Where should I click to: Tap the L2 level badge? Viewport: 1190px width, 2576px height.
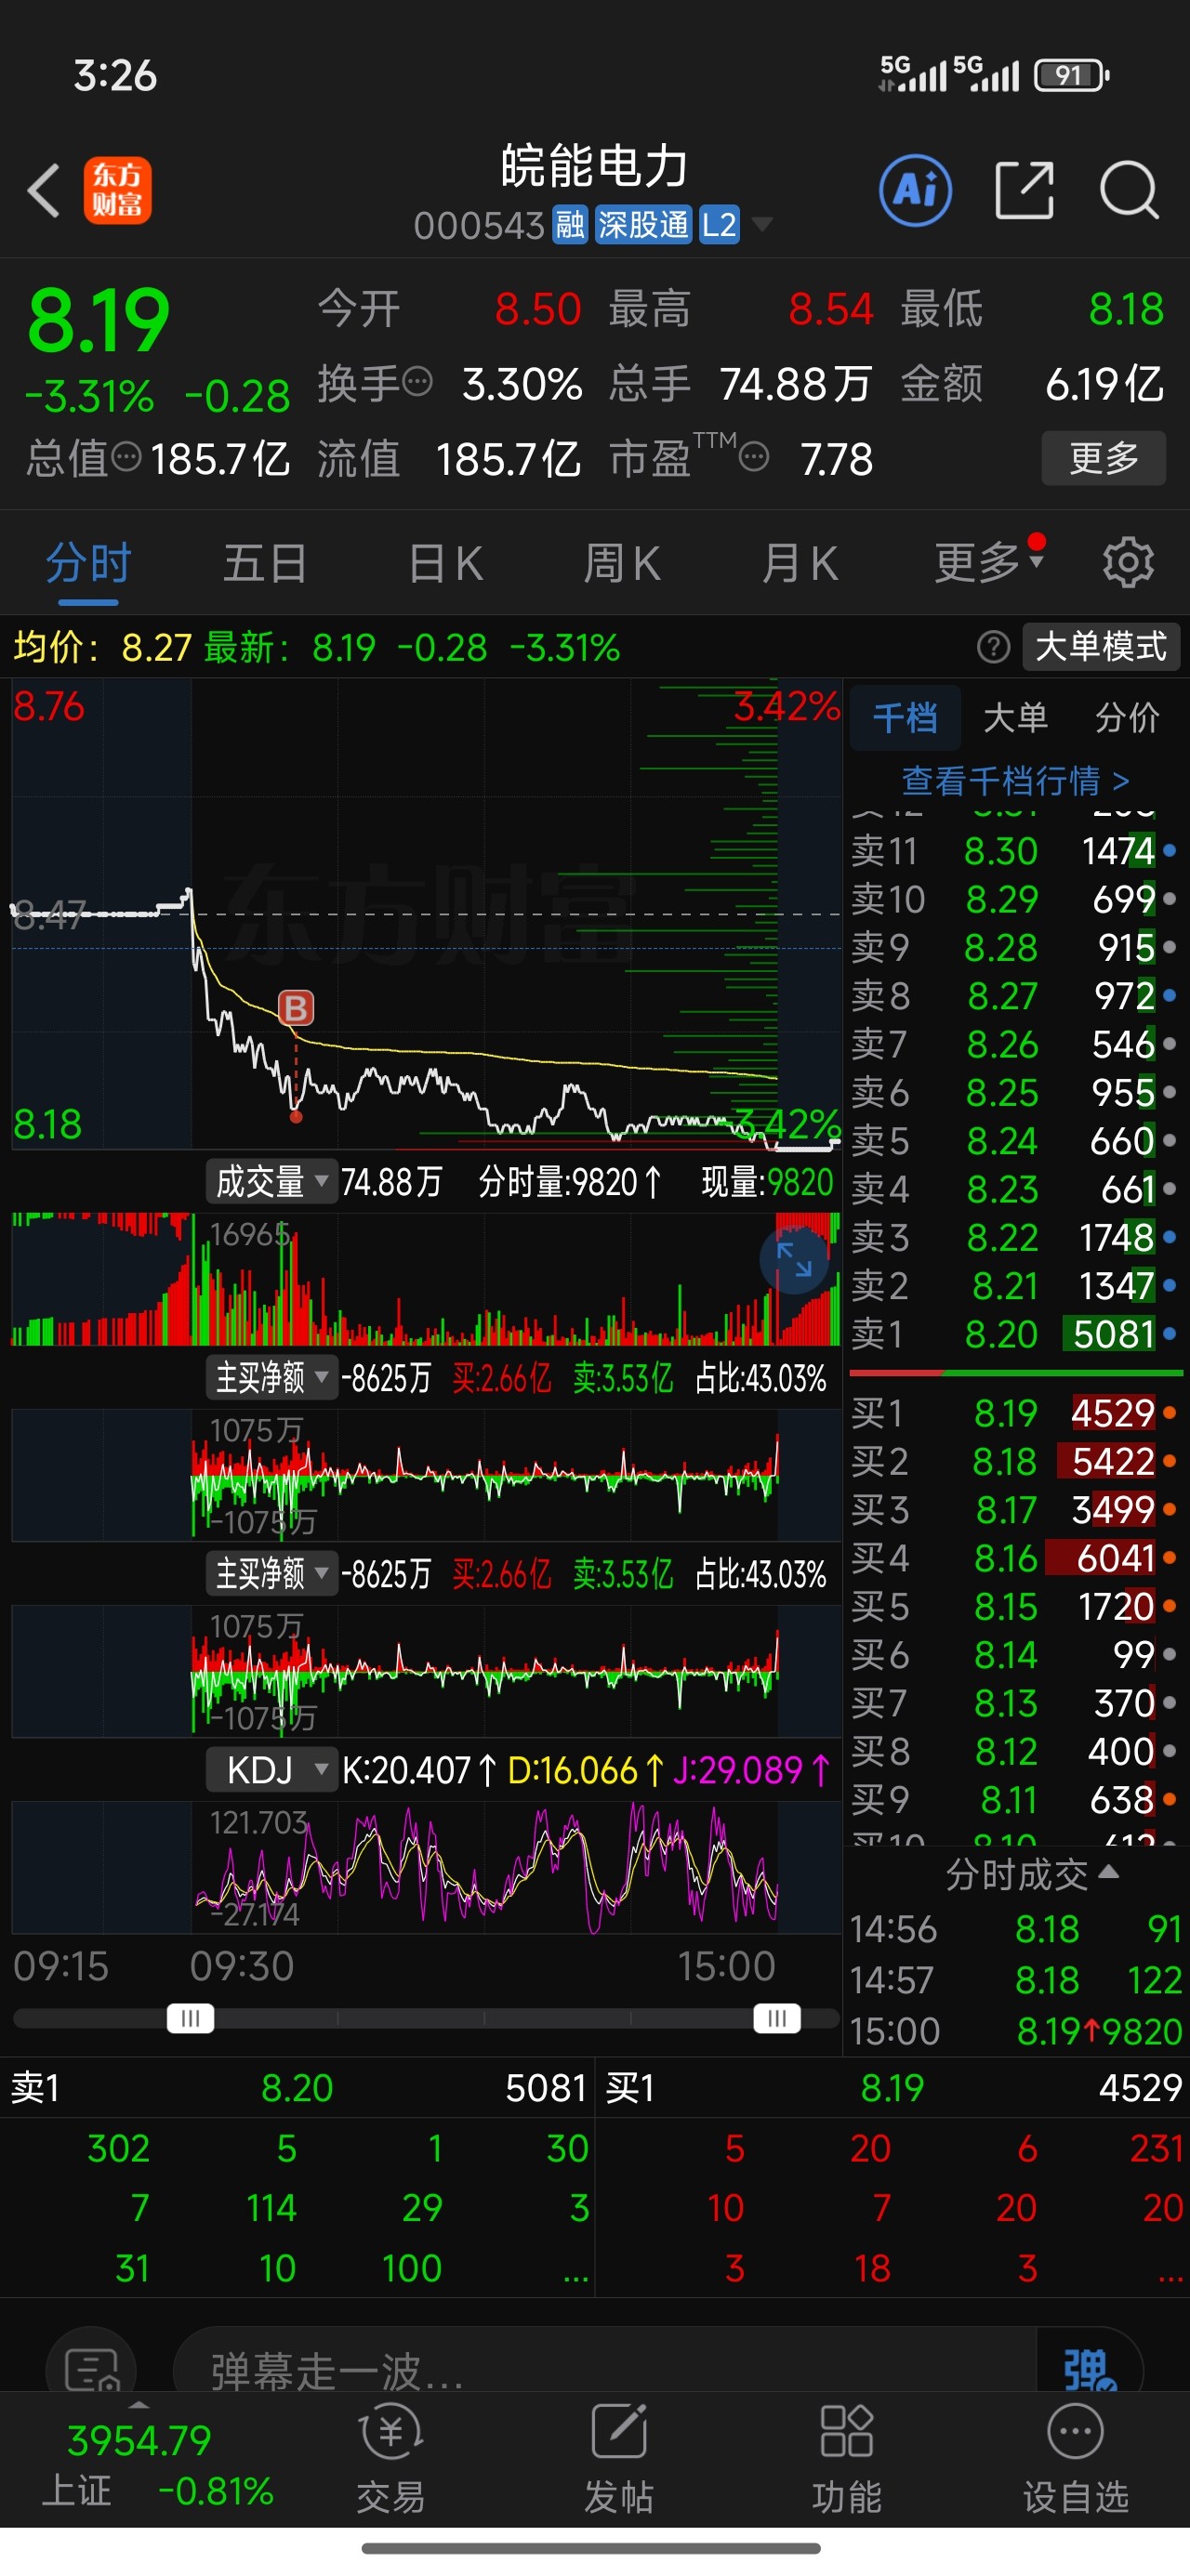pyautogui.click(x=719, y=225)
